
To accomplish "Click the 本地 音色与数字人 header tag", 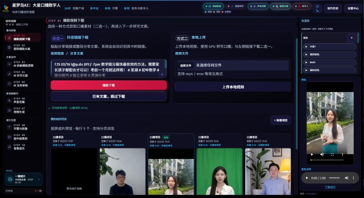I will pos(136,9).
